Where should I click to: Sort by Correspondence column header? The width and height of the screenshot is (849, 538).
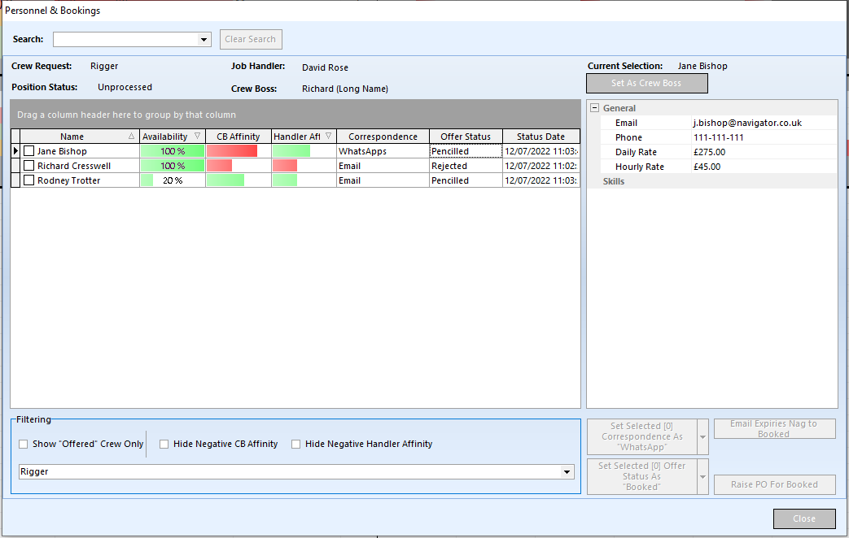[x=383, y=137]
